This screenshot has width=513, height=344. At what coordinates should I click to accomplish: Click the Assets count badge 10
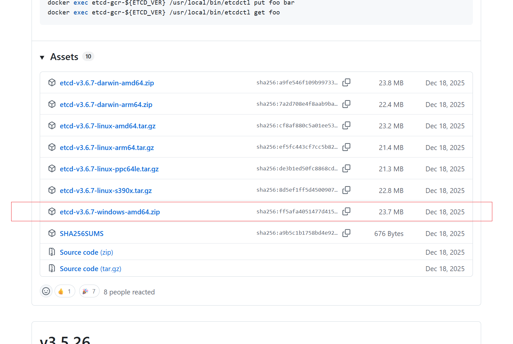88,56
